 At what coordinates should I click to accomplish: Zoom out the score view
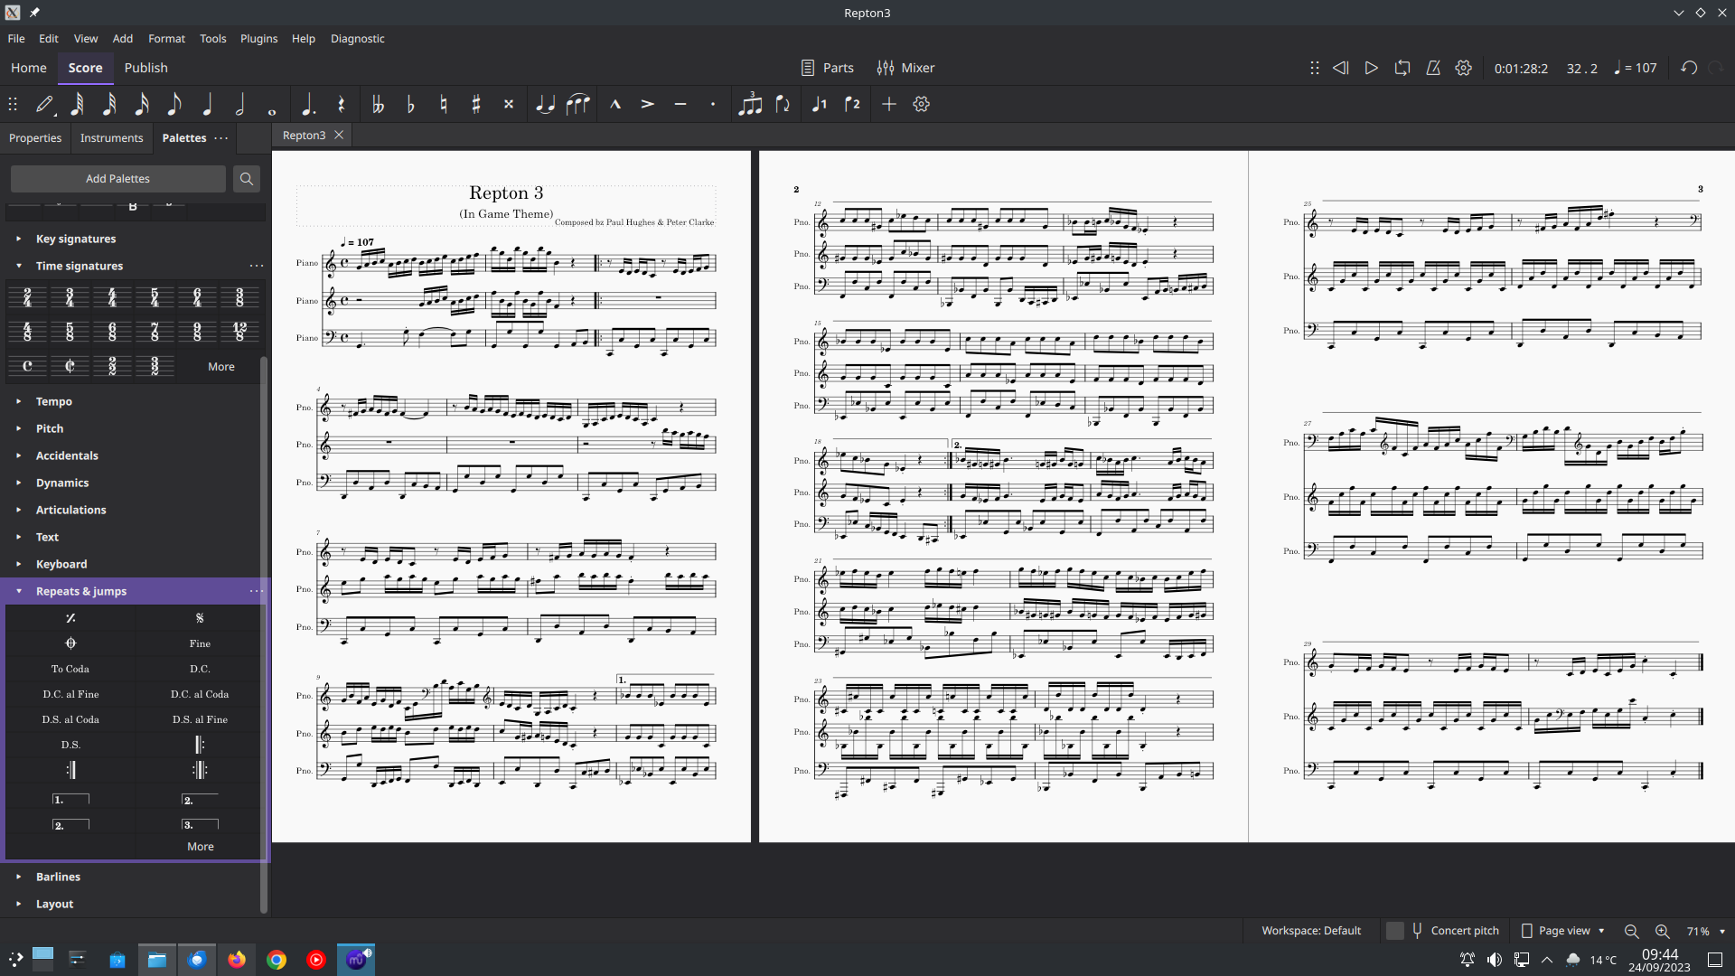[x=1631, y=931]
